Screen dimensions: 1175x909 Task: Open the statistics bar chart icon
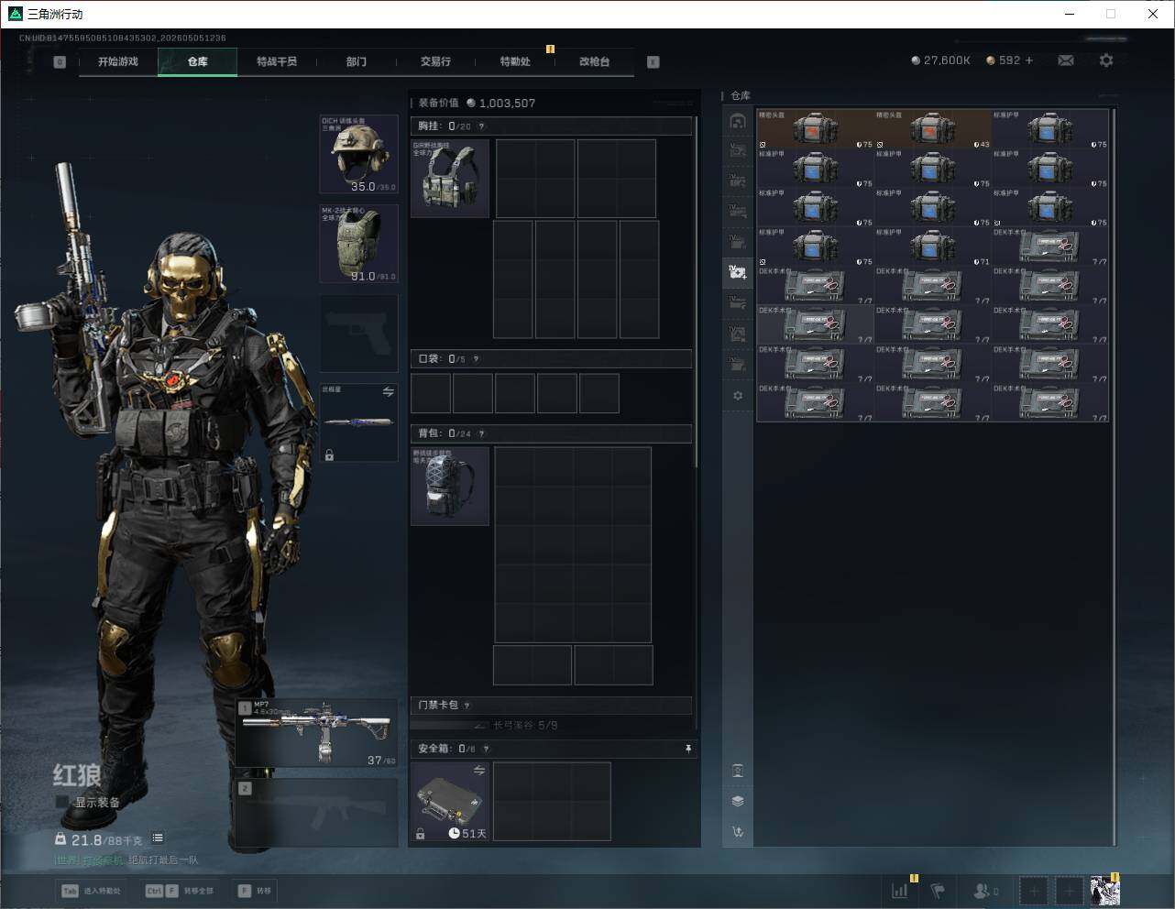click(x=901, y=890)
